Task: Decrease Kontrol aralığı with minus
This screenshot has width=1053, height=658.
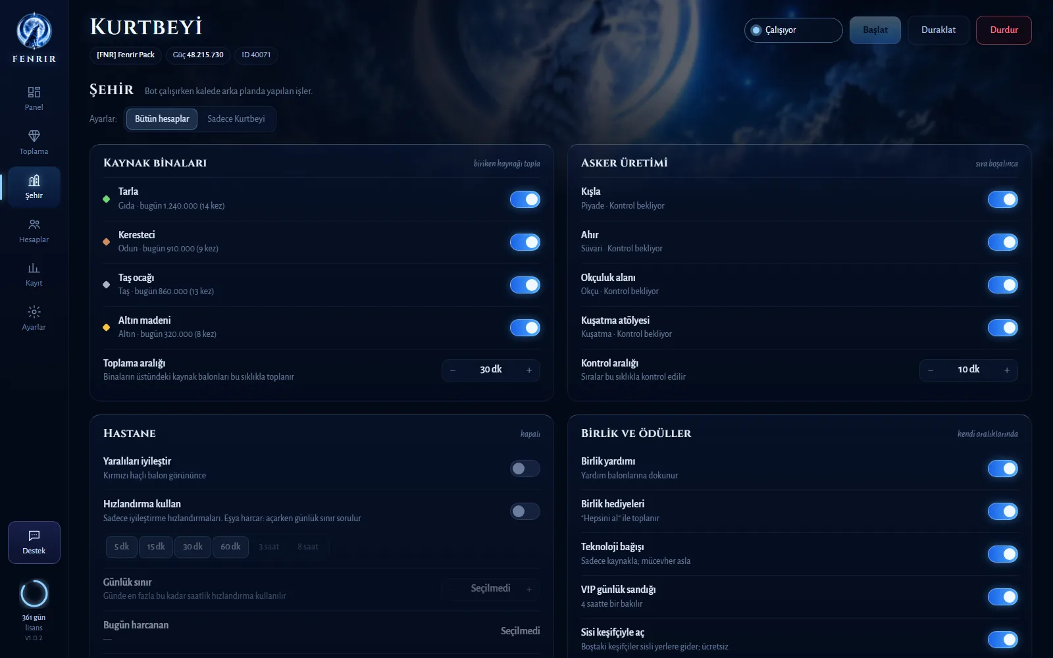Action: tap(931, 370)
